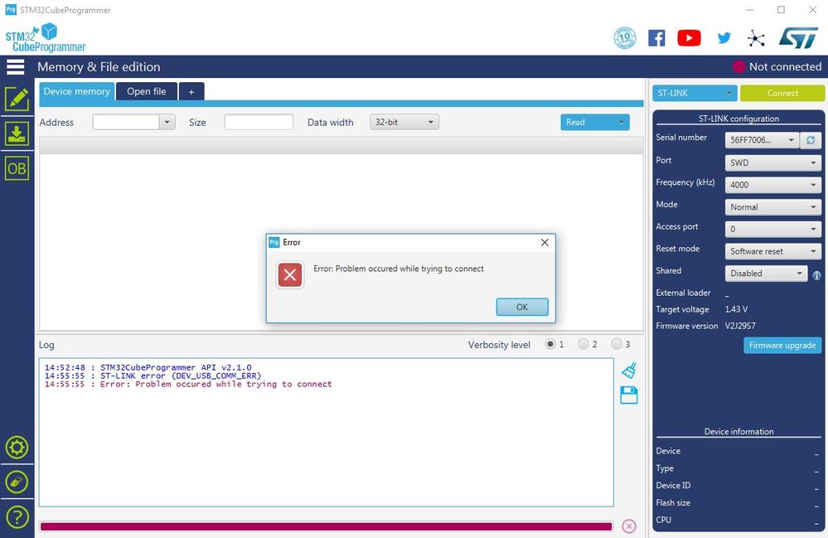Image resolution: width=828 pixels, height=538 pixels.
Task: Open the external loader icon in sidebar
Action: (17, 482)
